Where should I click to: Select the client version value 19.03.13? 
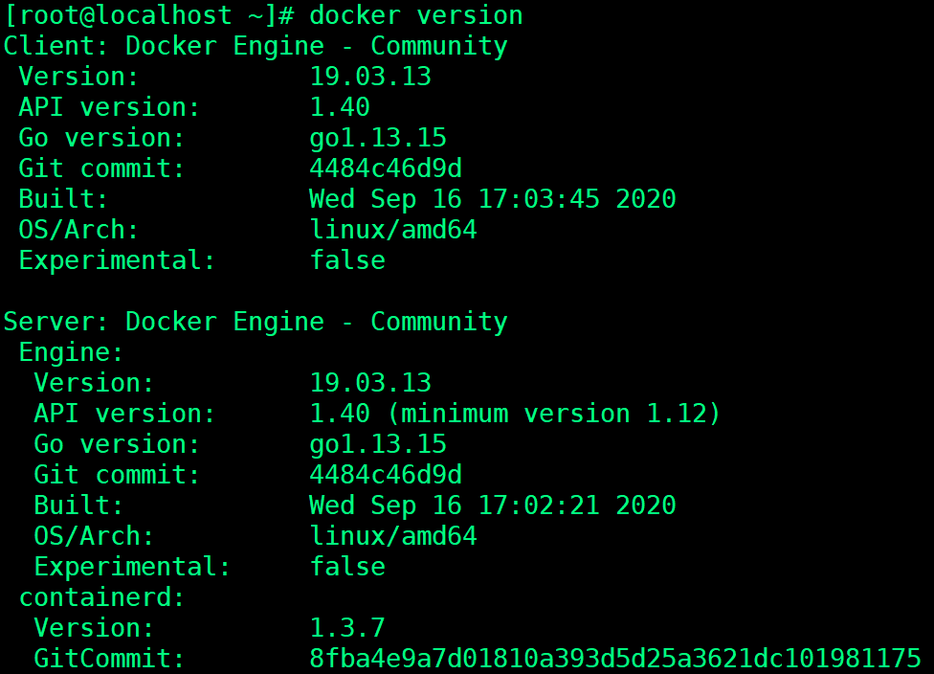(x=370, y=77)
